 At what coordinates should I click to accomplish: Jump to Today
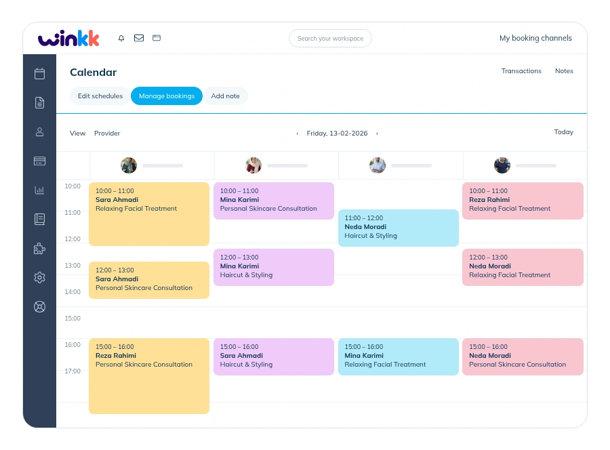coord(564,132)
